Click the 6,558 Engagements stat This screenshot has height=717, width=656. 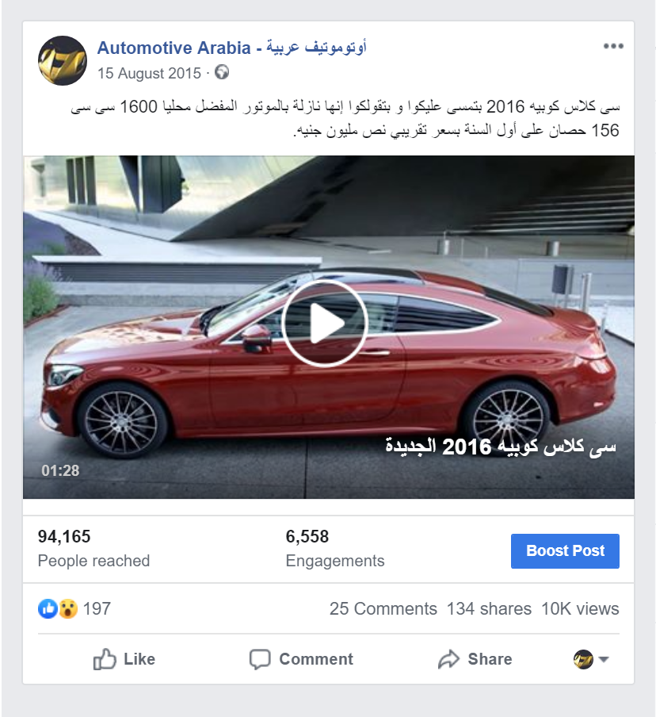(x=335, y=548)
